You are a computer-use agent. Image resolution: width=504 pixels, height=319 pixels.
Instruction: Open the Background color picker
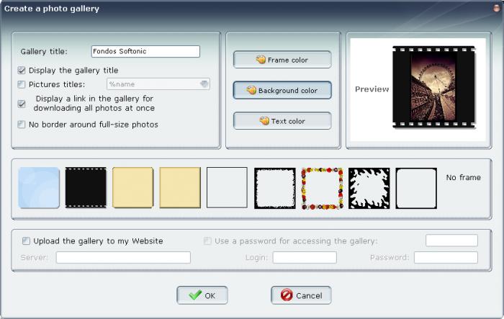click(x=282, y=90)
